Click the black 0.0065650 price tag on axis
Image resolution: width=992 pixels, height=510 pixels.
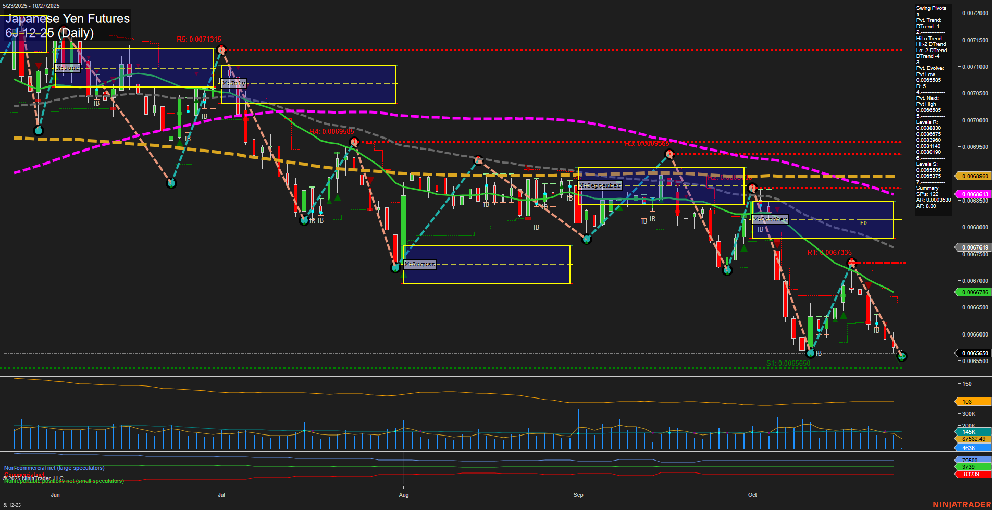[974, 353]
